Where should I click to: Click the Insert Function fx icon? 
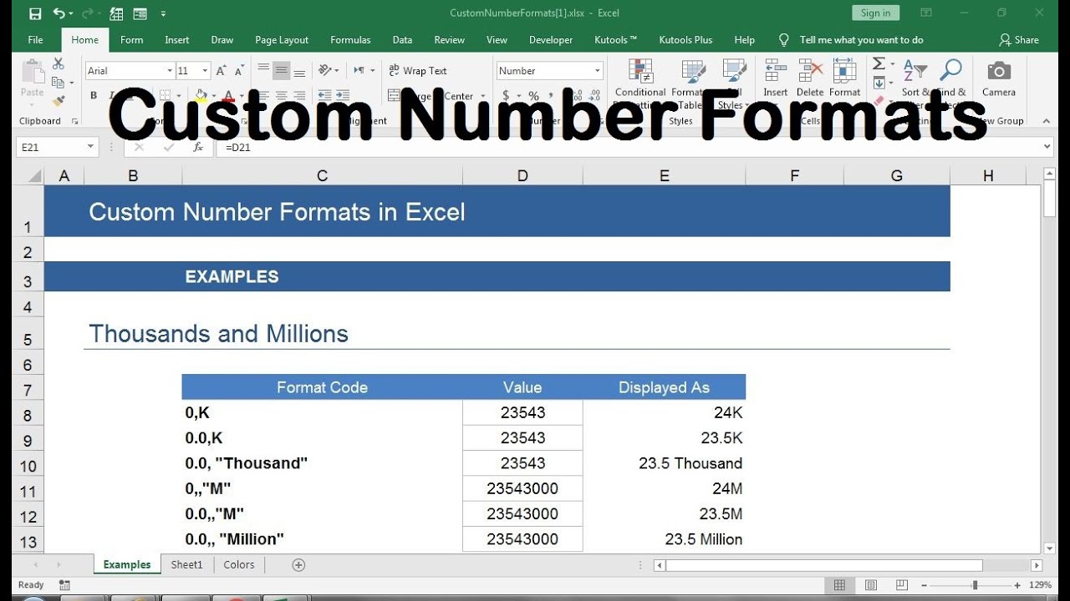click(198, 147)
